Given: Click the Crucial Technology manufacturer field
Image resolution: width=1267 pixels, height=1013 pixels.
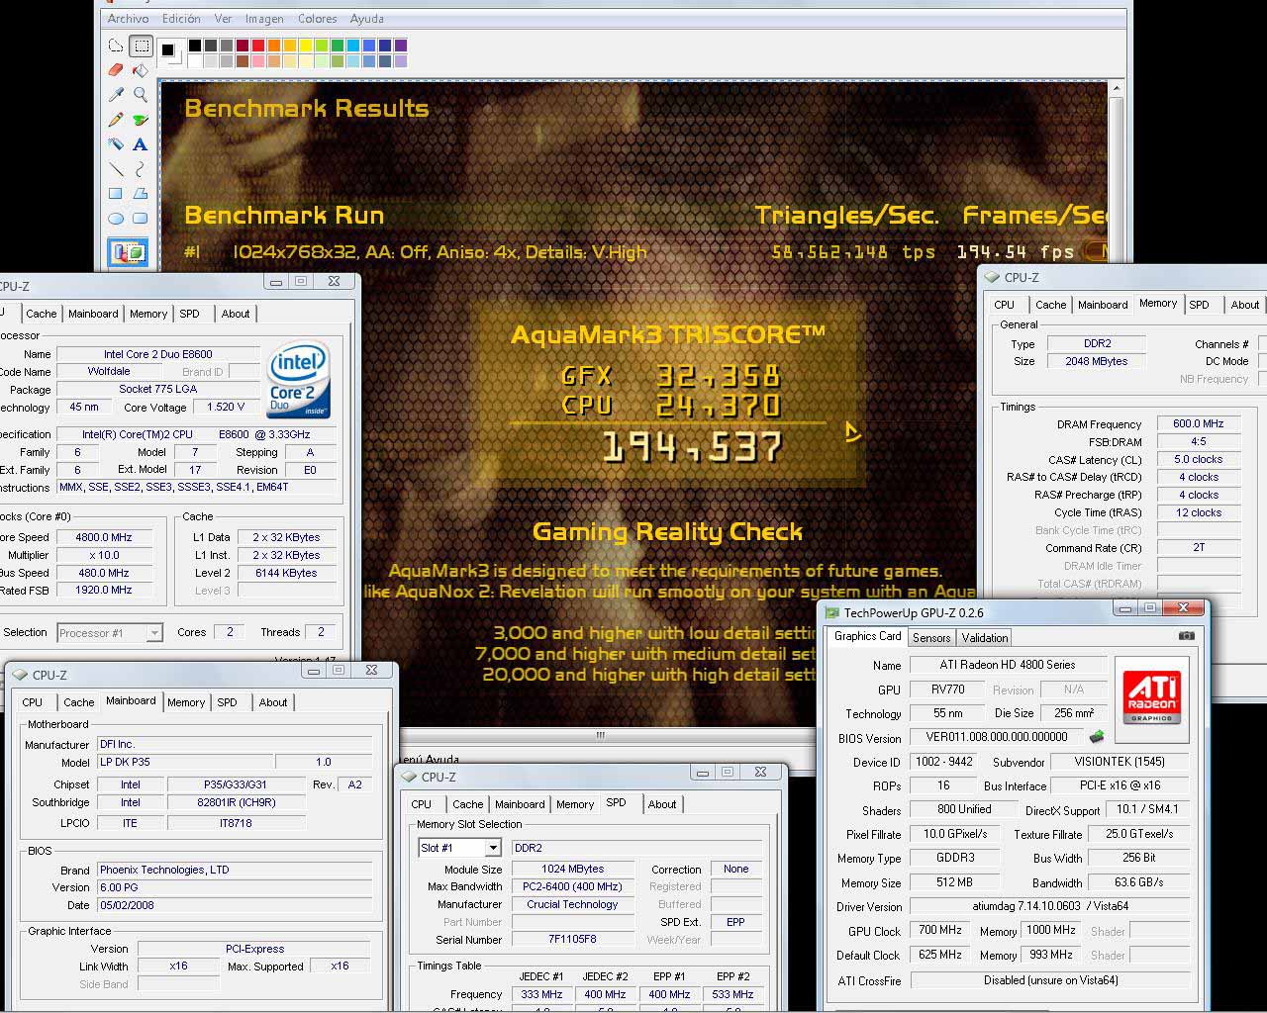Looking at the screenshot, I should 572,904.
